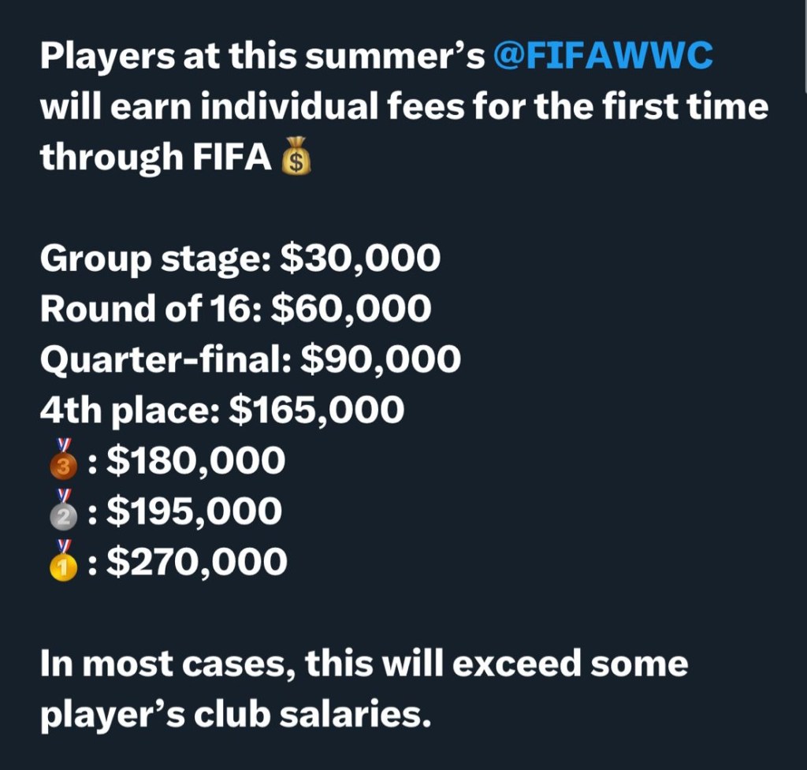Image resolution: width=807 pixels, height=770 pixels.
Task: Click the $180,000 bronze medal amount
Action: click(x=196, y=462)
